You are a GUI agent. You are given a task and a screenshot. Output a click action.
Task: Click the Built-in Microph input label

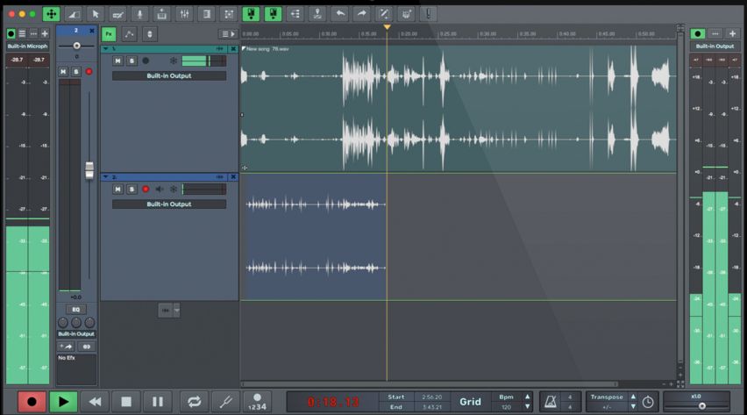28,47
